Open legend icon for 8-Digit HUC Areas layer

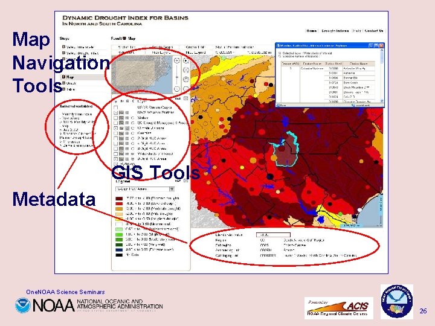[121, 159]
